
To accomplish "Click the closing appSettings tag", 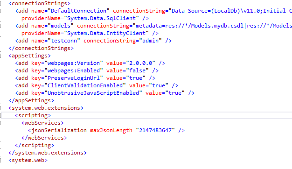I will click(31, 100).
